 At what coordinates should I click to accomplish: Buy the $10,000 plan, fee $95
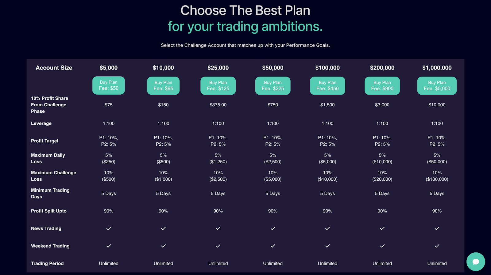click(x=163, y=86)
